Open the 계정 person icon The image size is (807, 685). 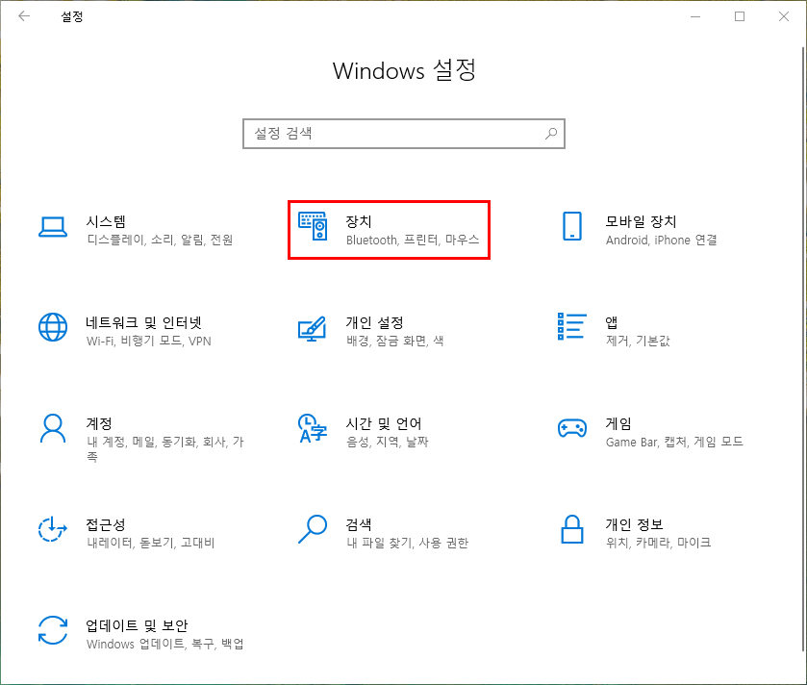[53, 428]
